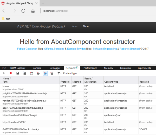Navigate to Home in the navbar
Viewport: 156px width, 135px height.
pos(74,26)
